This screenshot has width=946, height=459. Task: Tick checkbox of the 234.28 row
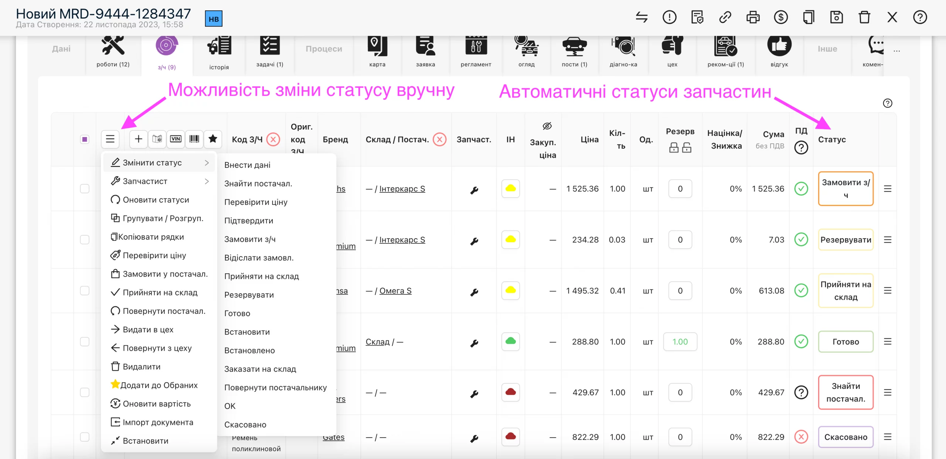(x=85, y=240)
